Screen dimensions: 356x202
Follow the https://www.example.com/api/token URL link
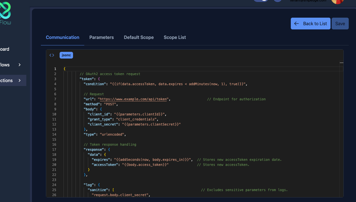coord(134,99)
